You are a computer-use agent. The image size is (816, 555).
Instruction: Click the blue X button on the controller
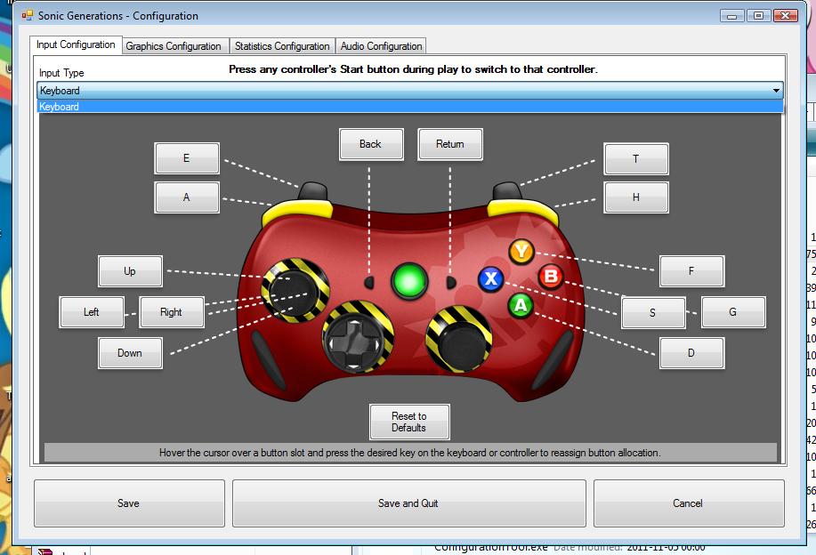(x=490, y=278)
